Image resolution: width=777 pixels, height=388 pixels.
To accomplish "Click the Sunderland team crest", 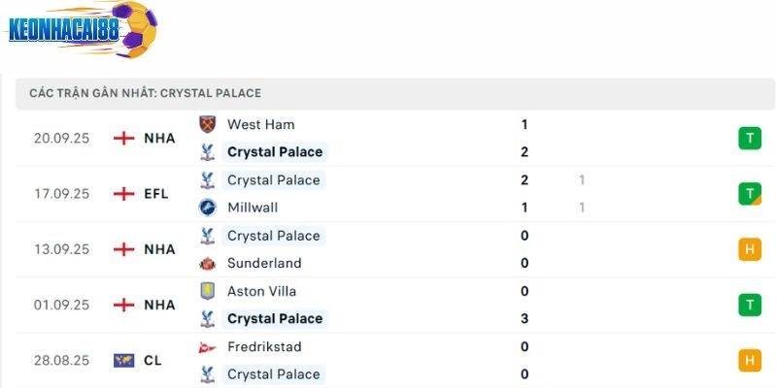I will (x=206, y=263).
